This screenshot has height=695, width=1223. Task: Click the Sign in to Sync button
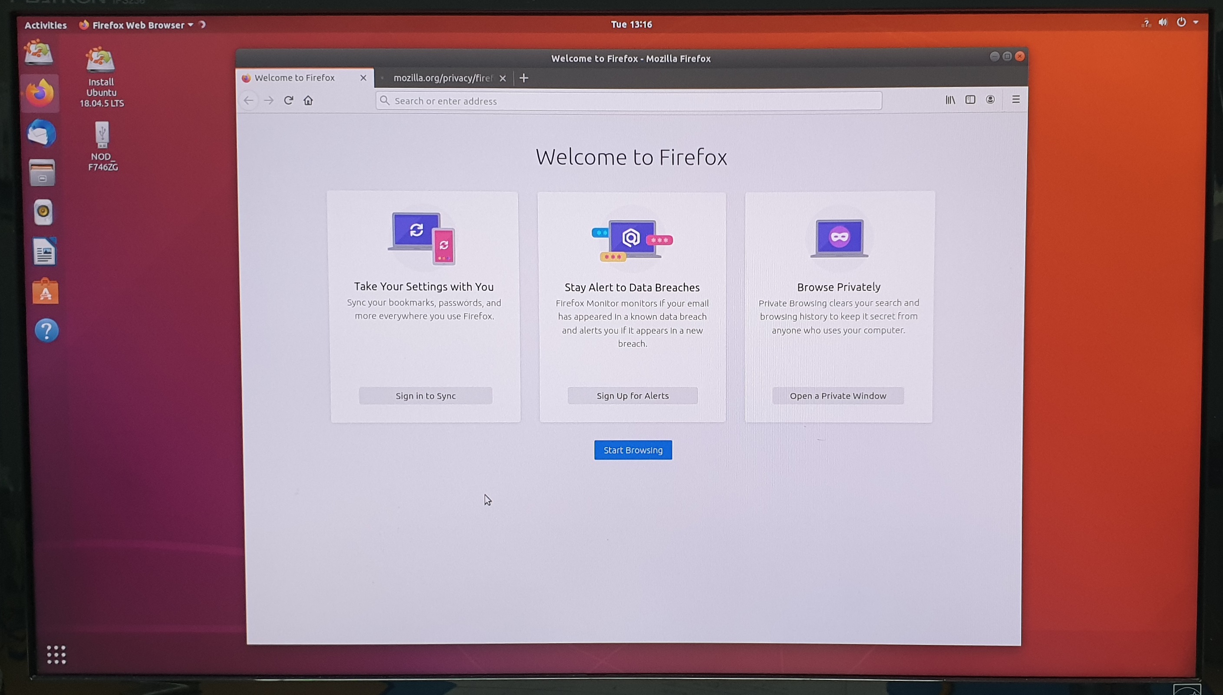[x=425, y=396]
